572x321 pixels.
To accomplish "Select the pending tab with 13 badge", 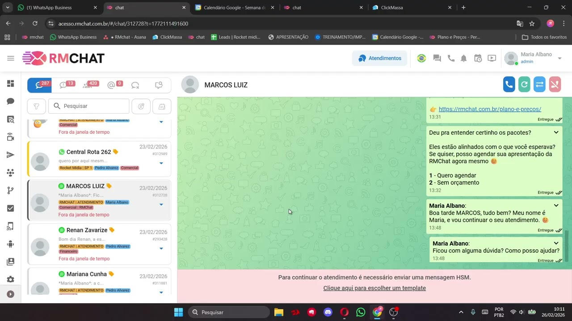I will click(x=63, y=85).
